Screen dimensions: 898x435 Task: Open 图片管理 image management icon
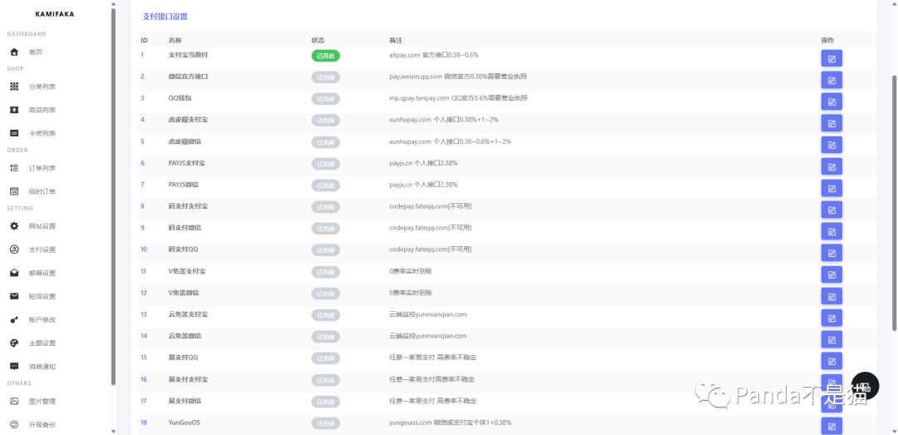click(15, 401)
